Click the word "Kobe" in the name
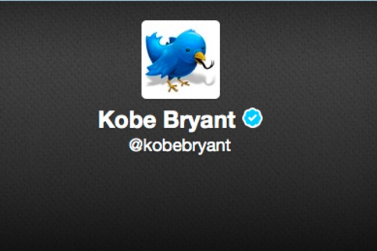Image resolution: width=377 pixels, height=251 pixels. click(x=127, y=120)
